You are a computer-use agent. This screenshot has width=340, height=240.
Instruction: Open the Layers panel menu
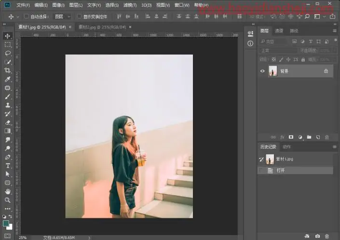click(335, 31)
